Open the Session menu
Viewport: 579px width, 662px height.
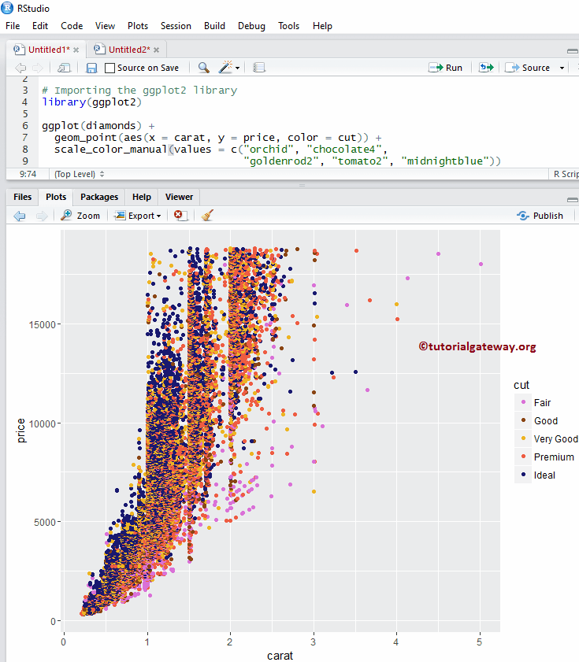pyautogui.click(x=176, y=26)
